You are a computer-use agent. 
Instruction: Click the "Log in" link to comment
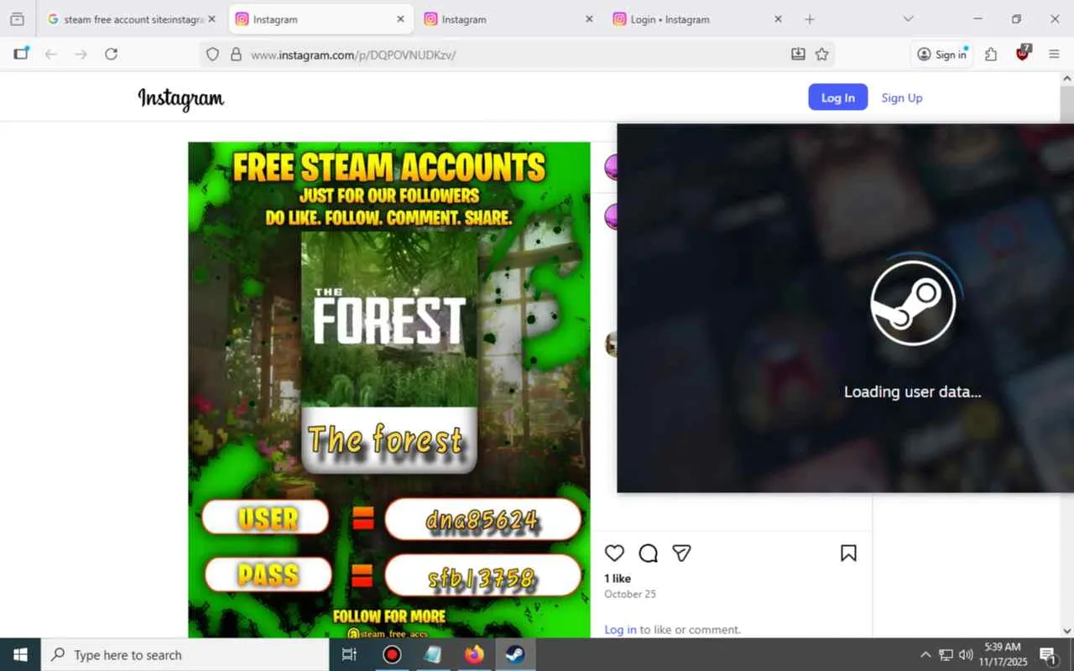point(620,630)
